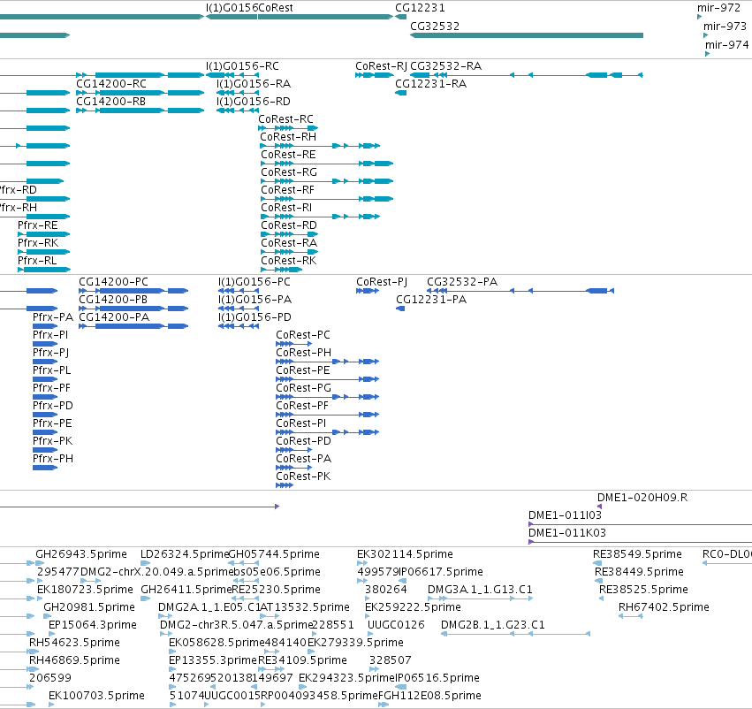Select the mir-972 gene label
752x709 pixels.
719,8
